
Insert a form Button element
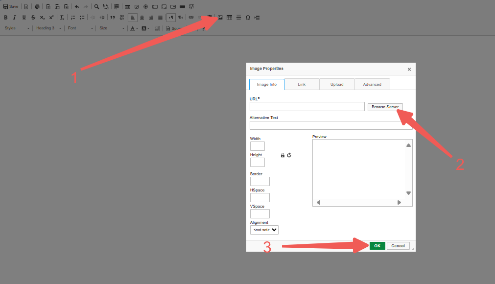click(x=183, y=7)
